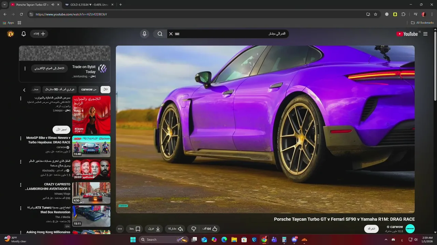Open the carwow channel name under the video

coord(396,227)
